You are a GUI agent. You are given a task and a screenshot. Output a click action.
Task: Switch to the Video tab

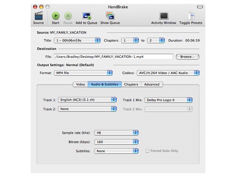(x=80, y=84)
